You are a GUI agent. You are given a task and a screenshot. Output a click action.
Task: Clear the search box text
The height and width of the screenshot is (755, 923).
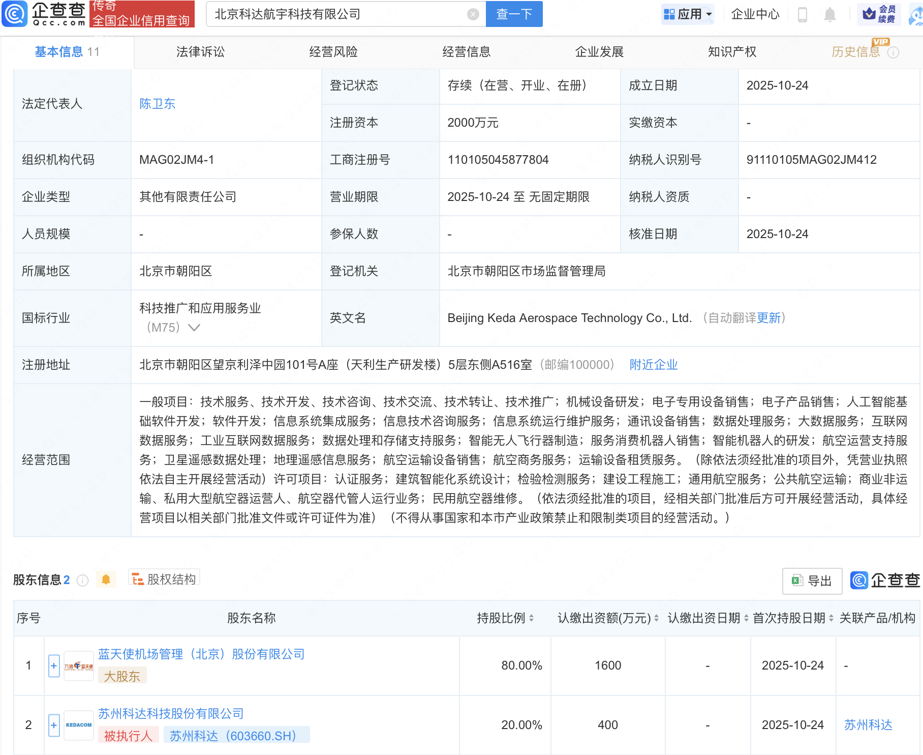[x=473, y=14]
